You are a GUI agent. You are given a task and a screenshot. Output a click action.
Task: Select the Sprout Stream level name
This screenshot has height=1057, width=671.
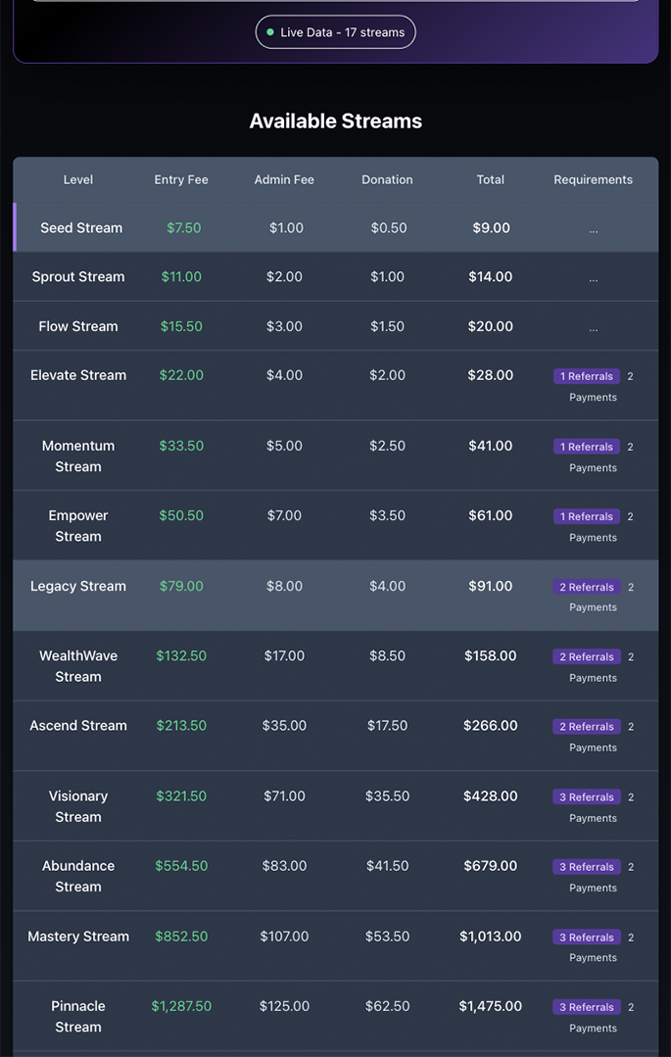click(78, 276)
